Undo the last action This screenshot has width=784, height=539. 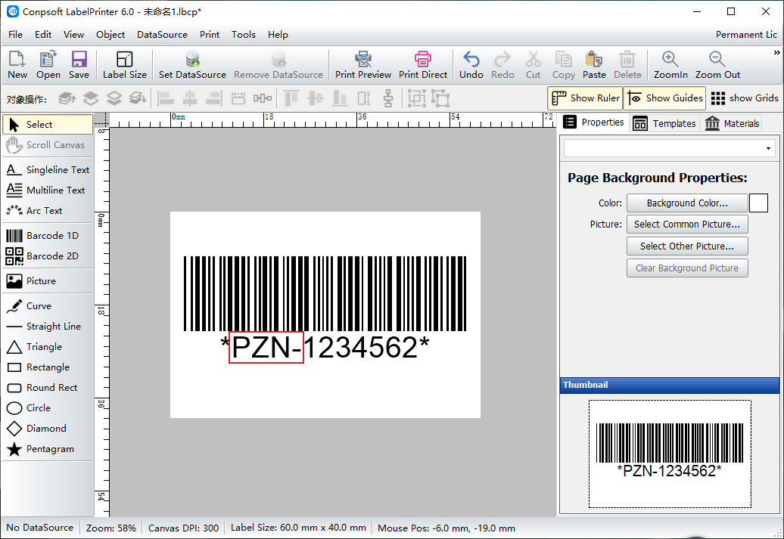(471, 65)
